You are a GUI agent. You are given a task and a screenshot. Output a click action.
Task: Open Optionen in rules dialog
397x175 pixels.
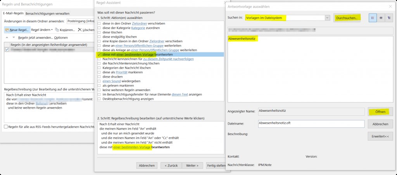coord(61,38)
